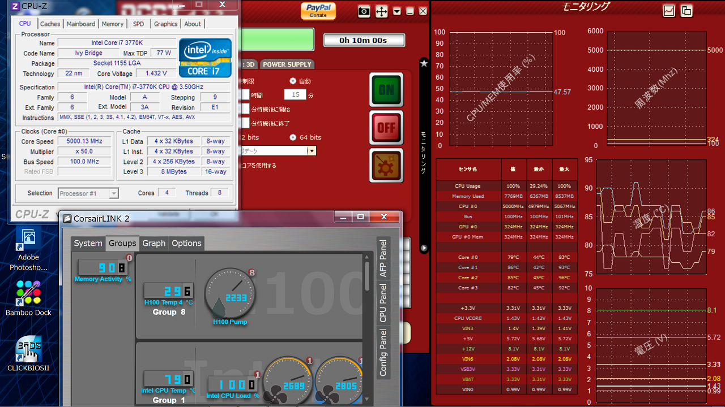Switch to the Mainboard tab in CPU-Z
Image resolution: width=725 pixels, height=407 pixels.
[80, 24]
